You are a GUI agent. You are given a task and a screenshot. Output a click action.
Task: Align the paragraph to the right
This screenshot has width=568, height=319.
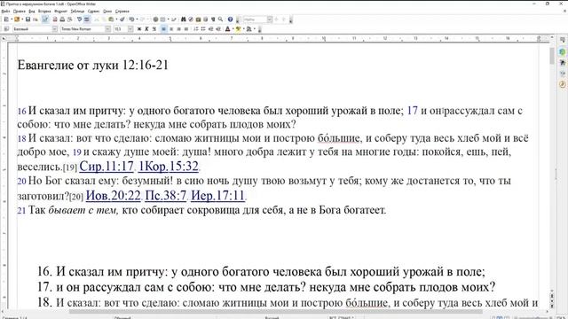click(178, 29)
